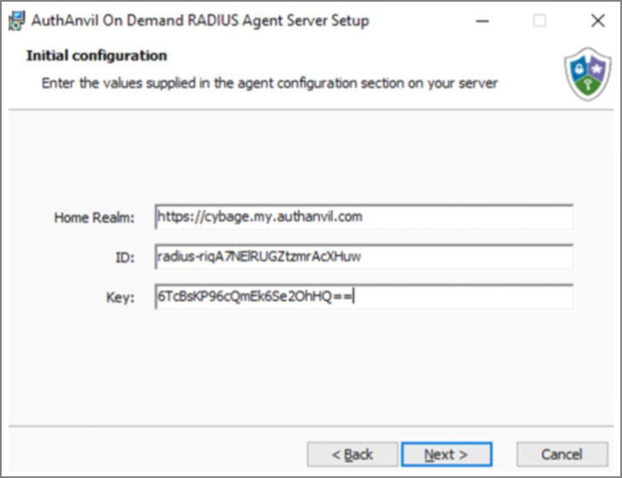The image size is (622, 478).
Task: Focus the ID input field
Action: tap(364, 257)
